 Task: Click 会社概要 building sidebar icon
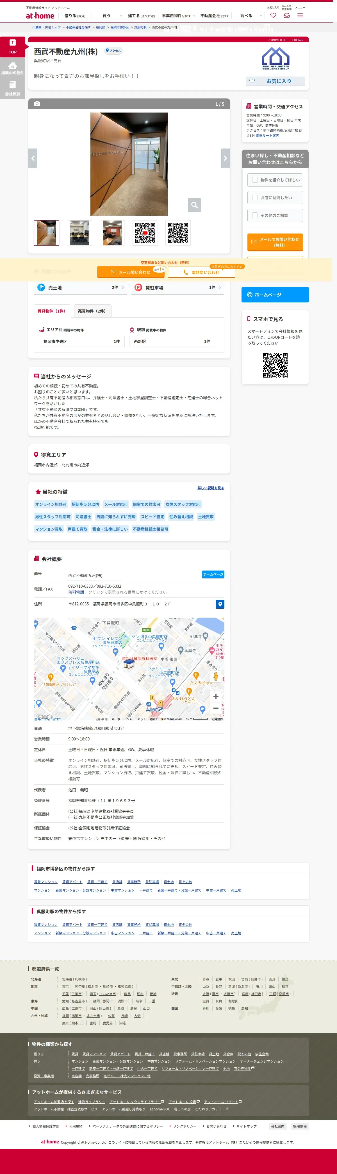13,88
